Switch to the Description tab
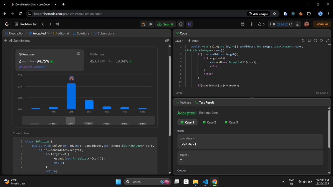 coord(15,33)
